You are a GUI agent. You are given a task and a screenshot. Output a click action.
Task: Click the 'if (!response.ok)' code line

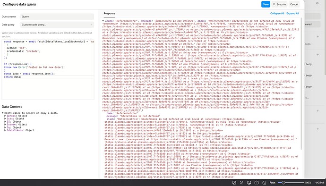[x=17, y=64]
